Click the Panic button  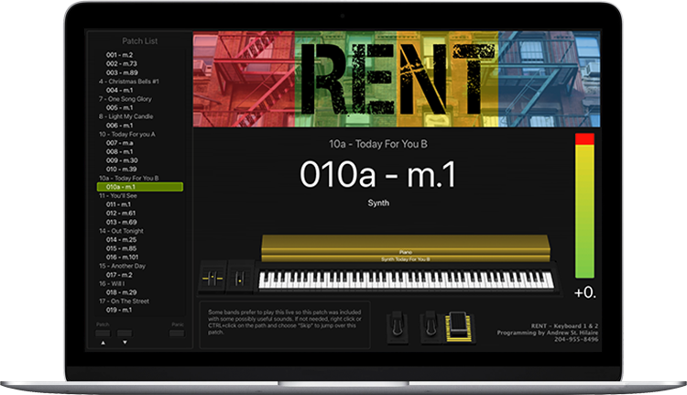pyautogui.click(x=177, y=334)
